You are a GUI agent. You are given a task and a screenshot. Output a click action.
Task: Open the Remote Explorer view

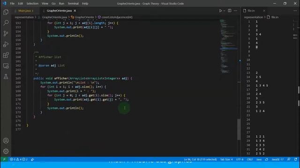click(x=6, y=66)
